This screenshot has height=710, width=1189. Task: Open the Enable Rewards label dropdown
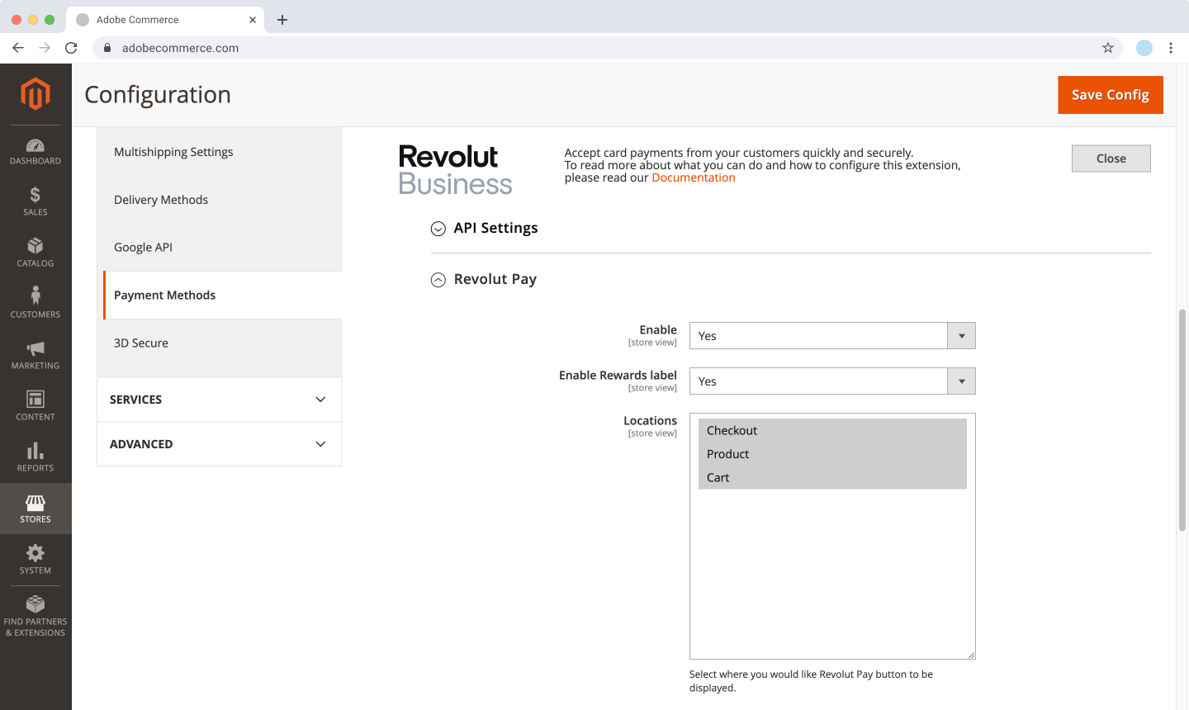[x=832, y=381]
